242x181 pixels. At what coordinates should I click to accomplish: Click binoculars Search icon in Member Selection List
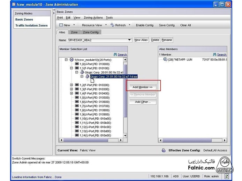coord(115,55)
